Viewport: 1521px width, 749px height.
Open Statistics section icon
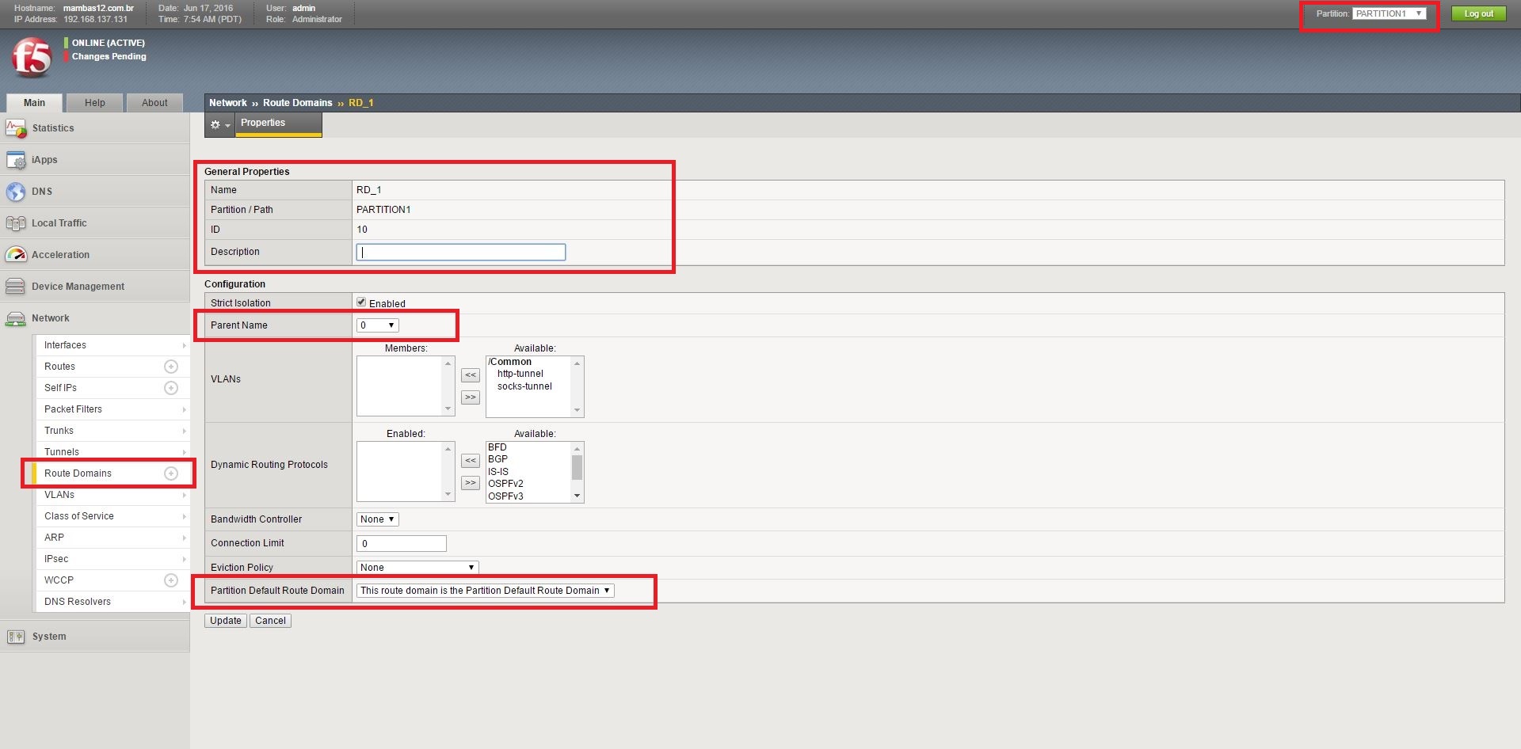pos(16,128)
